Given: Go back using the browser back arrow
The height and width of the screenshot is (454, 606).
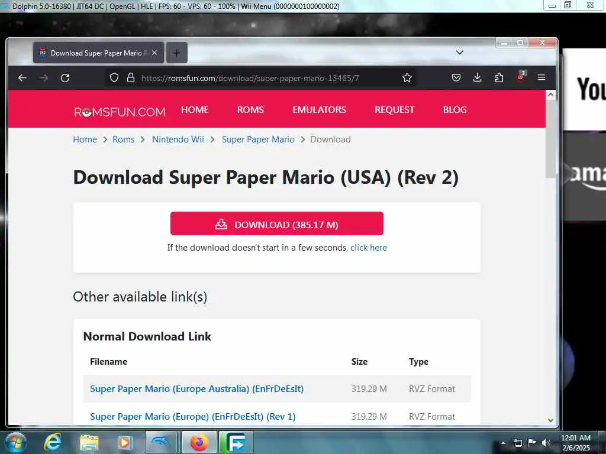Looking at the screenshot, I should (22, 78).
